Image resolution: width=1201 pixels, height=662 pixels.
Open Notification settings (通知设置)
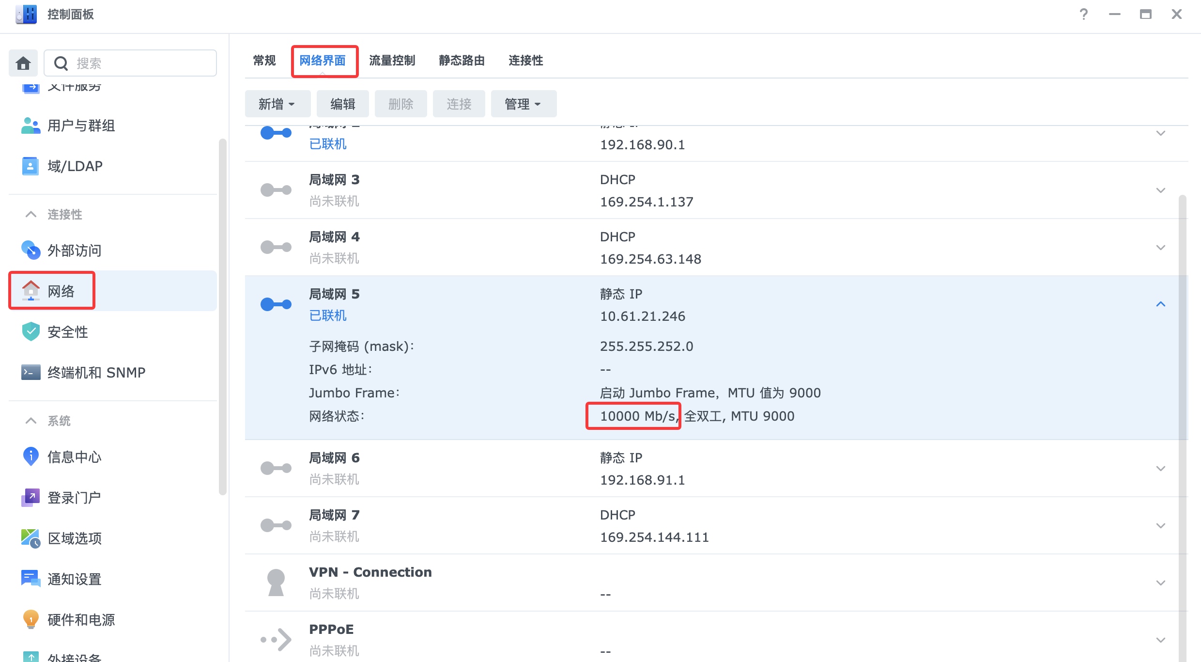74,579
